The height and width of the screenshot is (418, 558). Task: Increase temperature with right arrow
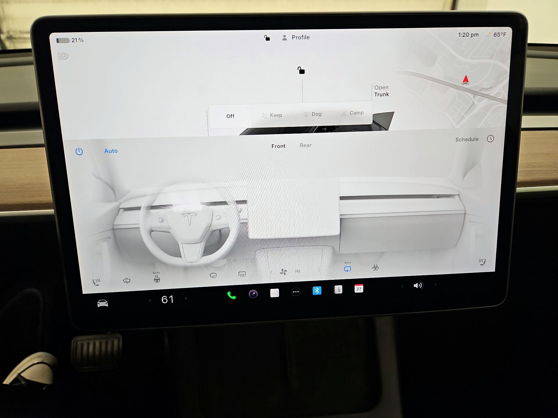(x=186, y=298)
